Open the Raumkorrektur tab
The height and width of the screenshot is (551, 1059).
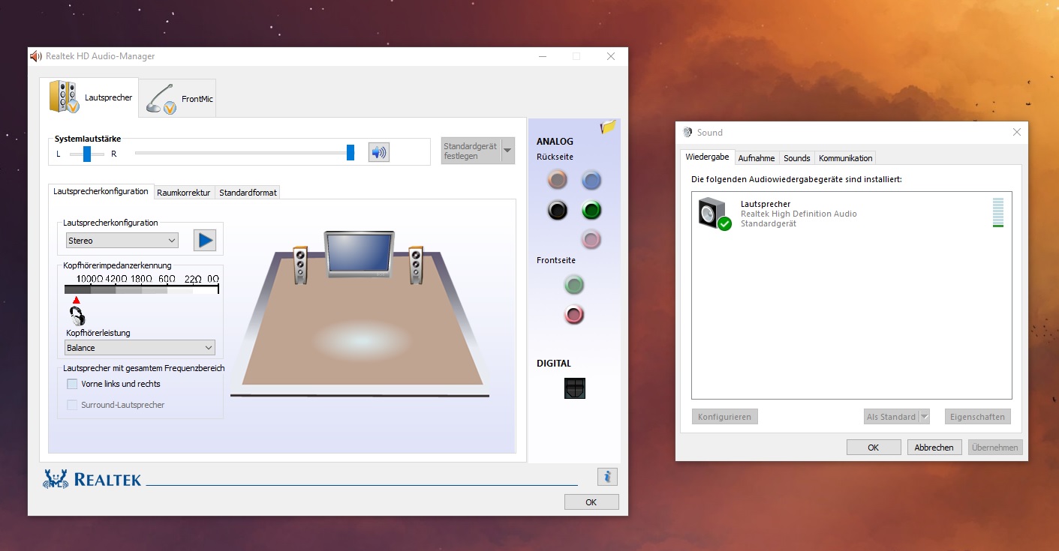184,193
